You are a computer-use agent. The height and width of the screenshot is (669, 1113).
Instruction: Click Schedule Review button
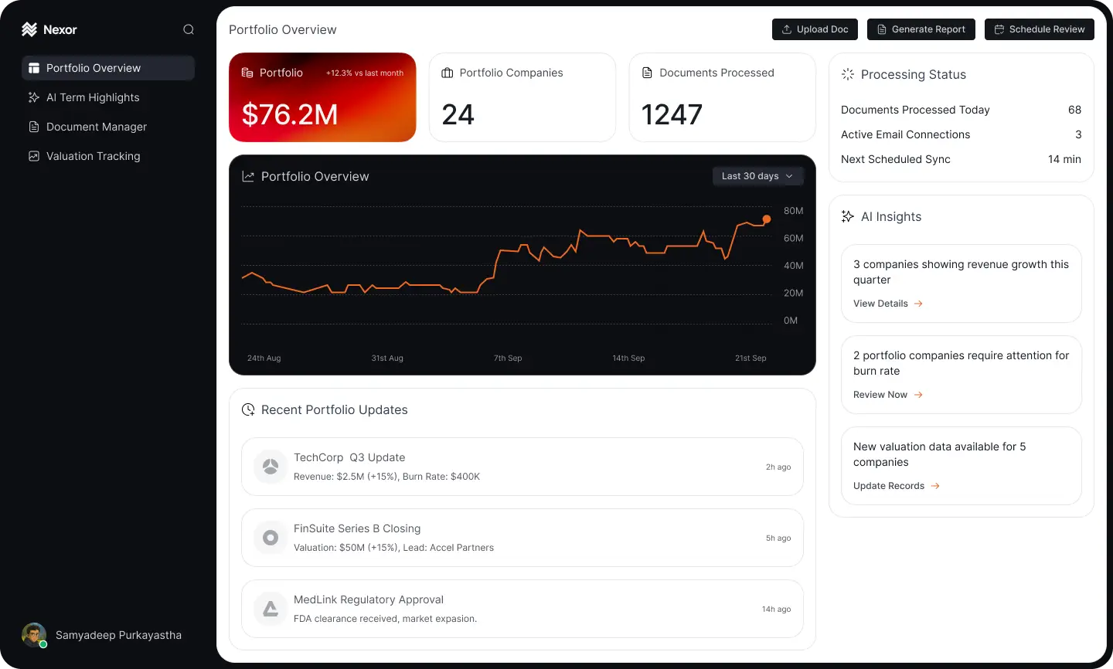(x=1040, y=29)
